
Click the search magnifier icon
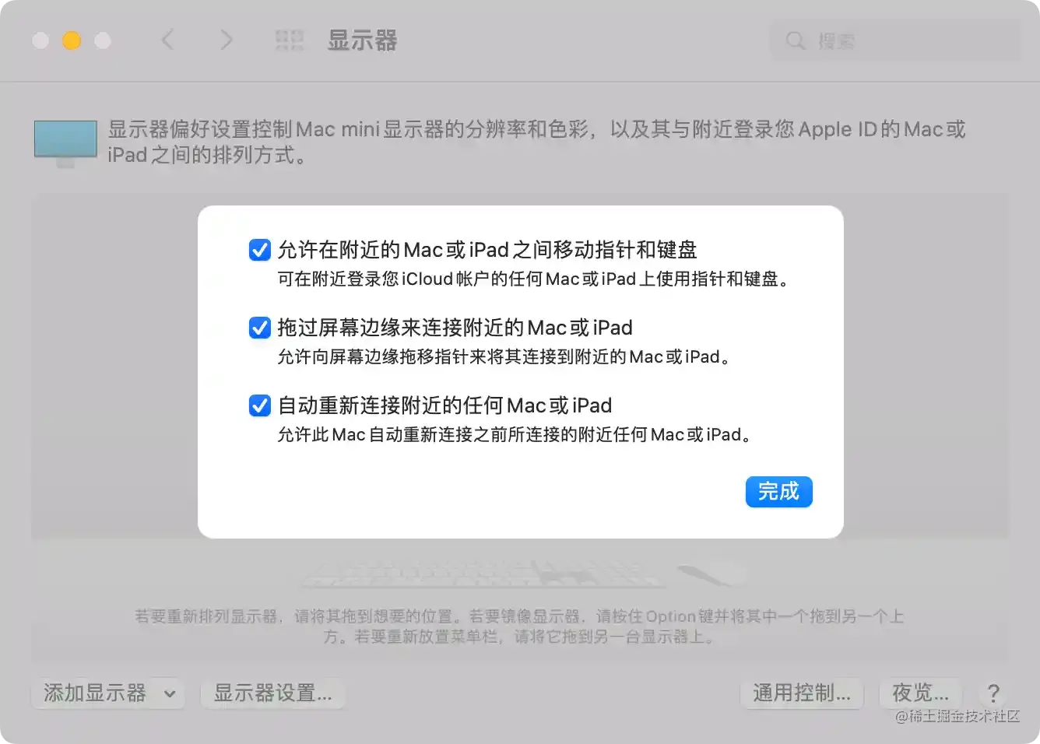pos(795,40)
